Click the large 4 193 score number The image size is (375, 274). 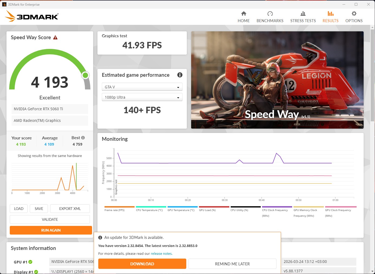(x=50, y=82)
